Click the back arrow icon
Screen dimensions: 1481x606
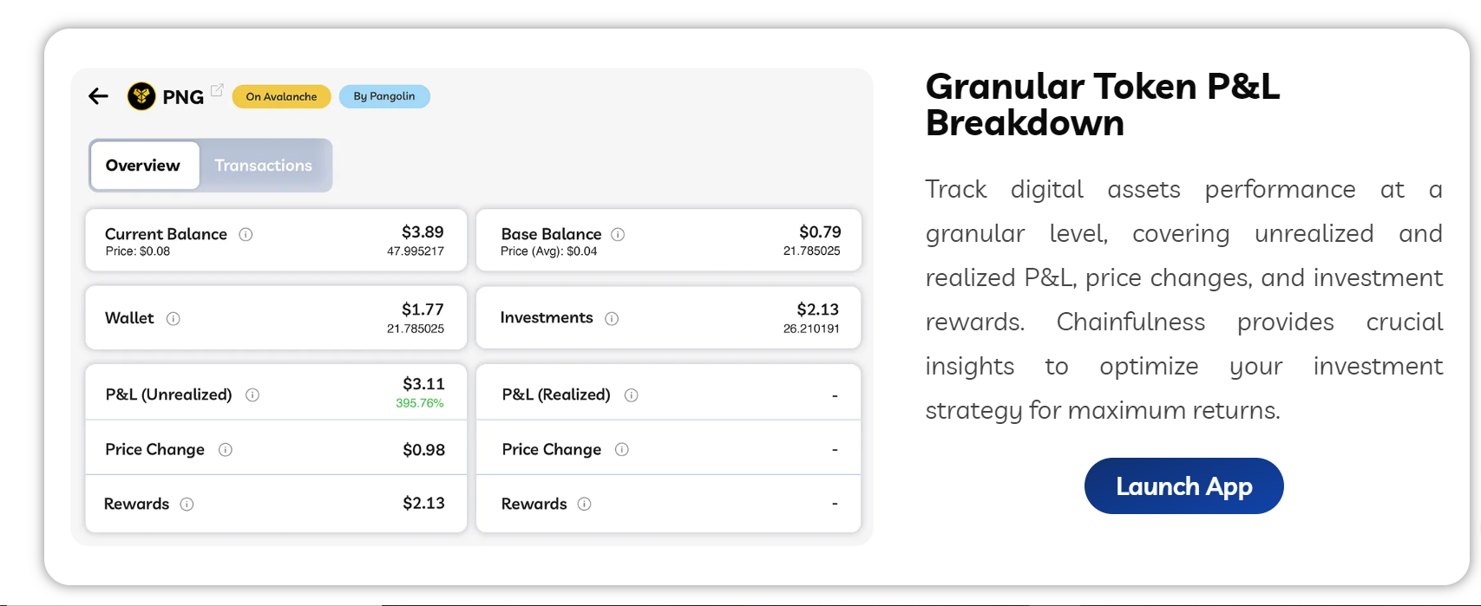click(x=98, y=96)
